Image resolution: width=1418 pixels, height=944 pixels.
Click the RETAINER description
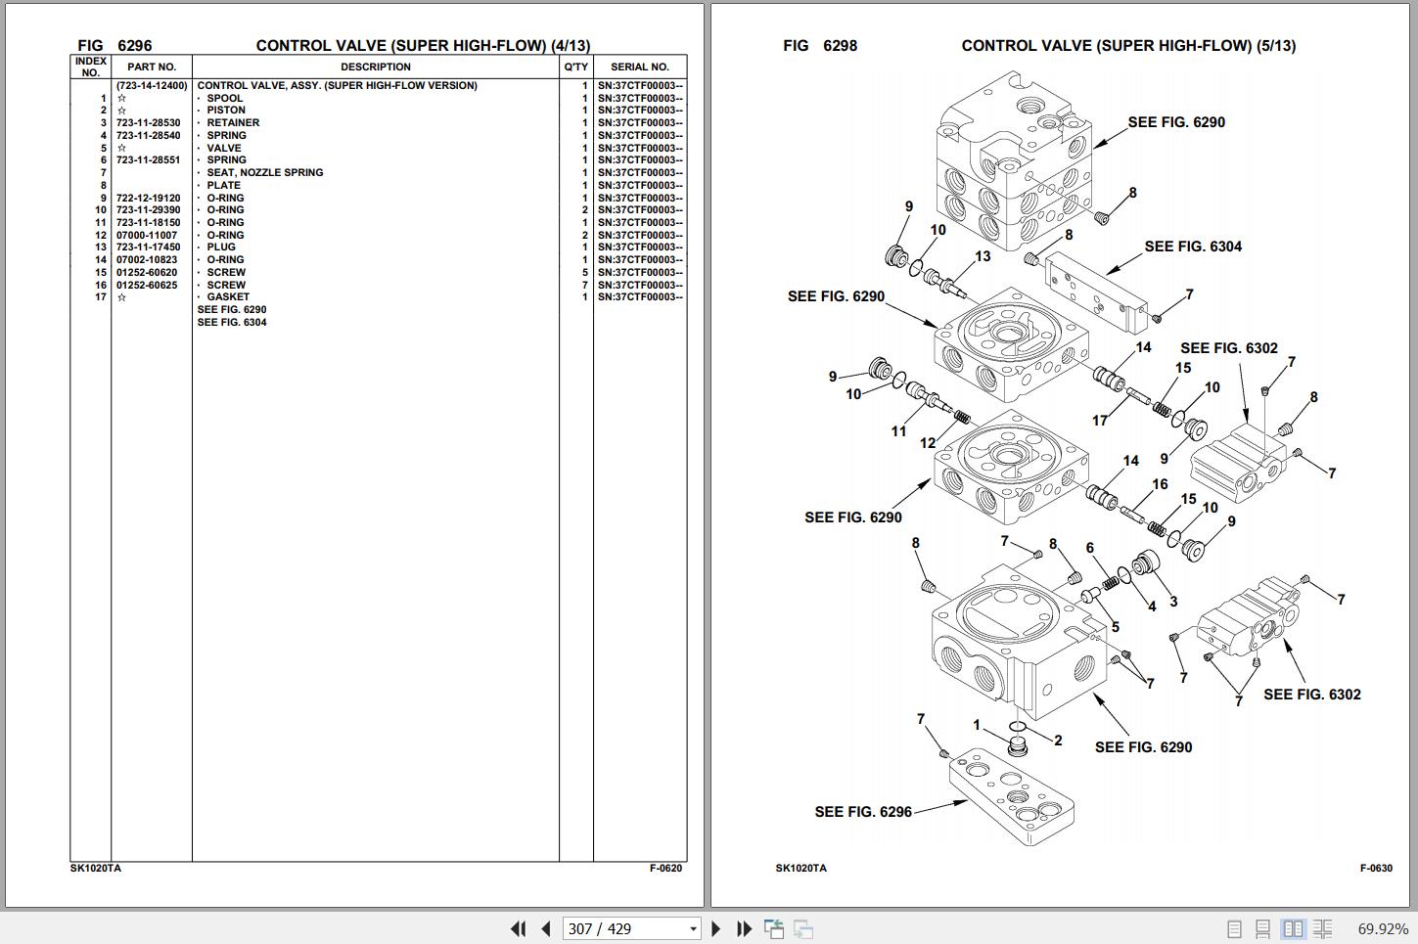[x=233, y=123]
